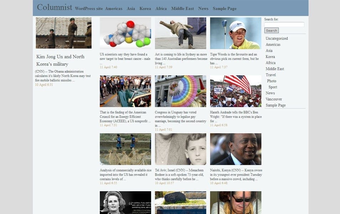Open the Uncategorized sidebar category

tap(277, 39)
